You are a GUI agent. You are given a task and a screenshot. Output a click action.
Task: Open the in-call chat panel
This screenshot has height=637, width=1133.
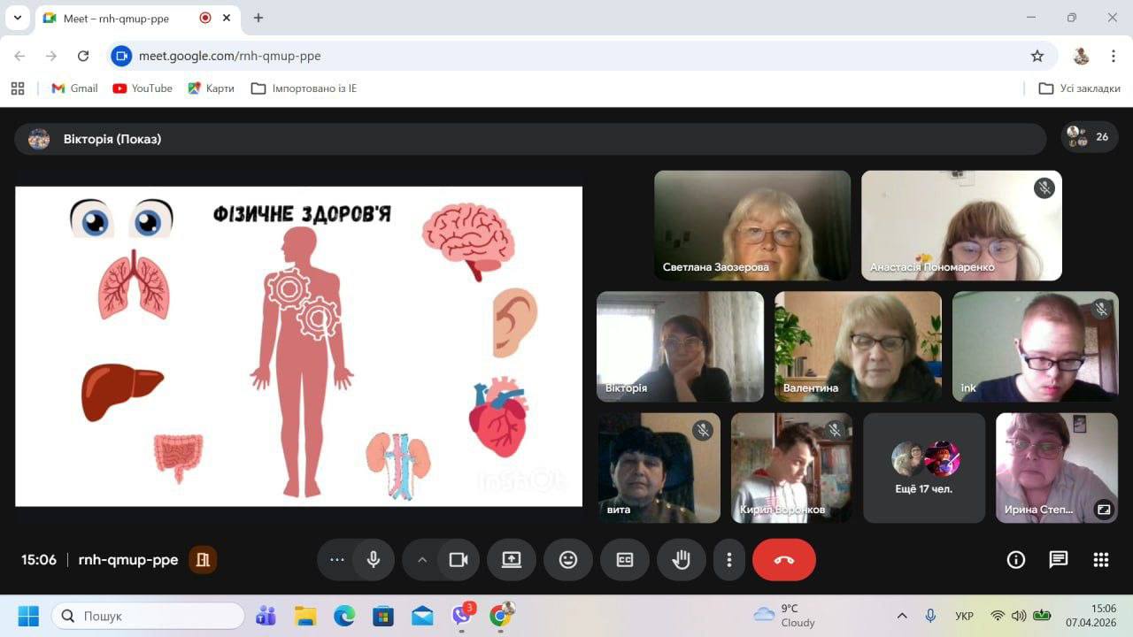pos(1059,560)
